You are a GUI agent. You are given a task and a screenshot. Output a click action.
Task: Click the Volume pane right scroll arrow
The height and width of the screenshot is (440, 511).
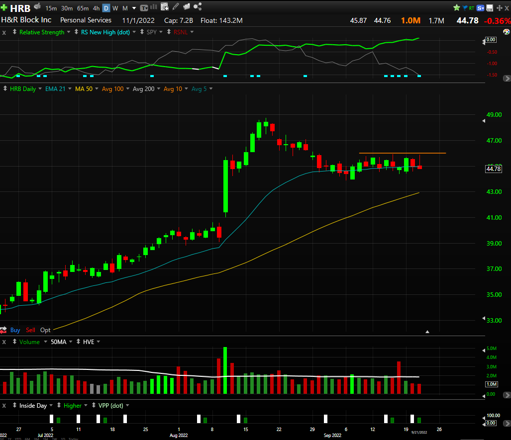(507, 395)
